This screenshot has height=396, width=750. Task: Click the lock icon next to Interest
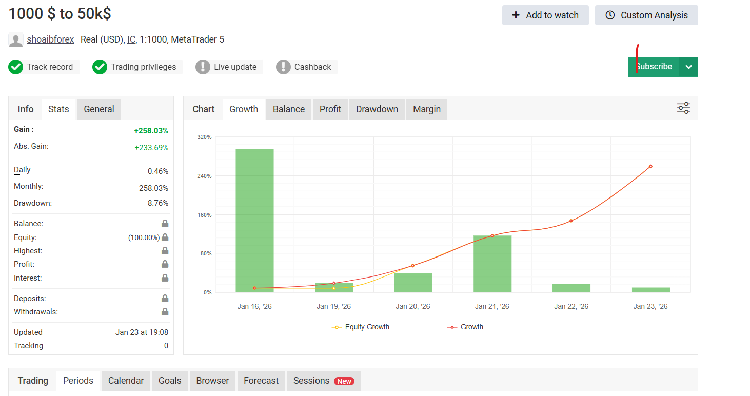click(165, 278)
